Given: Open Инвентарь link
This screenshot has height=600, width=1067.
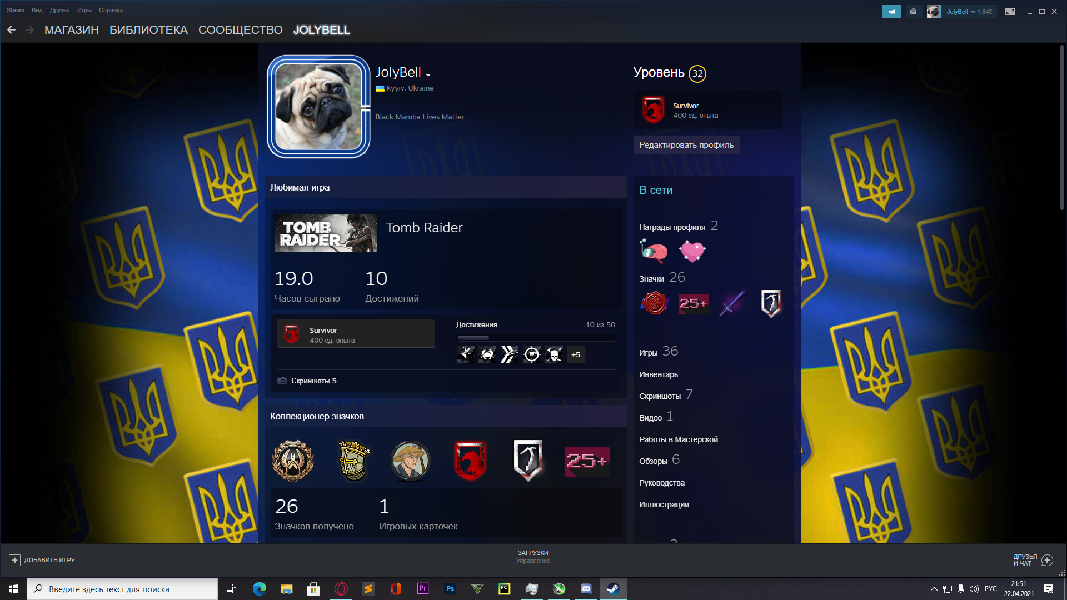Looking at the screenshot, I should [659, 374].
